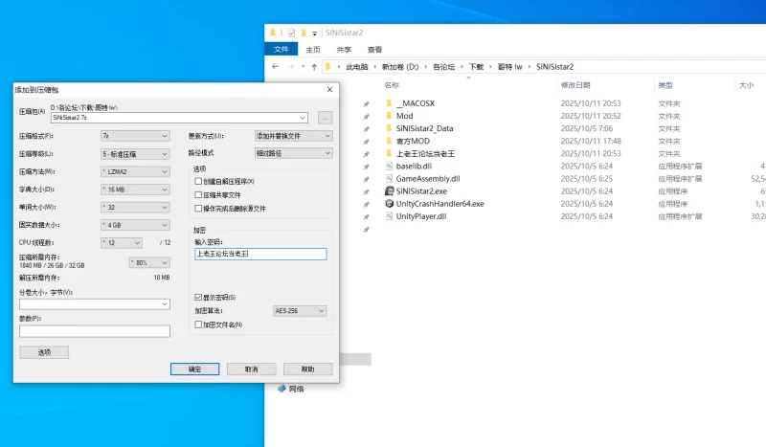
Task: Click the 上老王论坛当老王 folder icon
Action: 389,153
